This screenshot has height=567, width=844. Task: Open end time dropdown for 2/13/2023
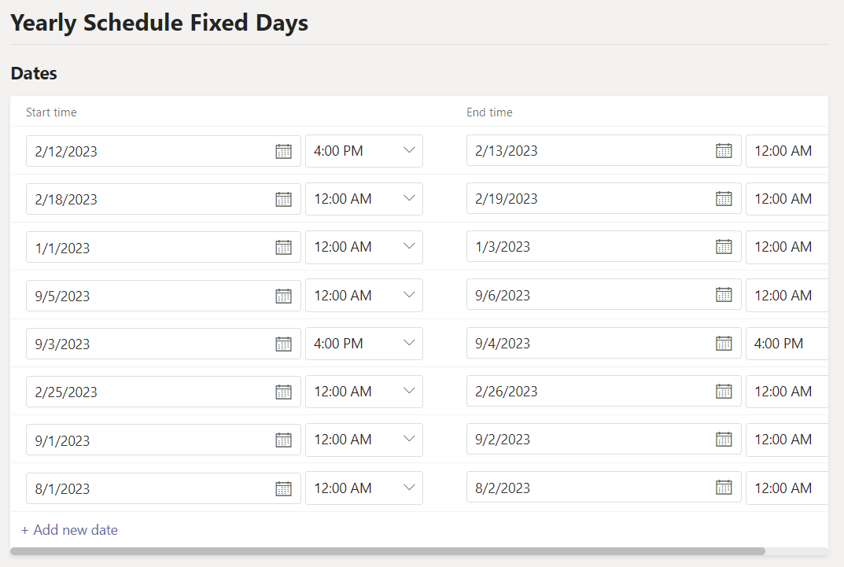pyautogui.click(x=787, y=151)
